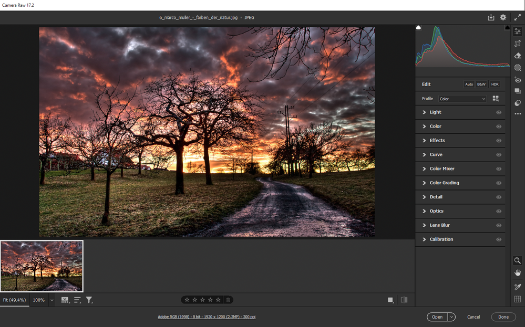525x327 pixels.
Task: Click the Zoom magnifier tool
Action: 518,260
